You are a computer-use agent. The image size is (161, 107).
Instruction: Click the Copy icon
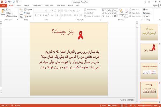point(7,13)
